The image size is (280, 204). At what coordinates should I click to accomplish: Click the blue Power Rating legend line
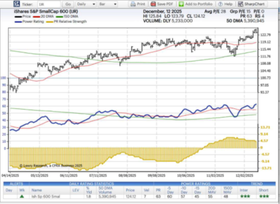point(18,22)
